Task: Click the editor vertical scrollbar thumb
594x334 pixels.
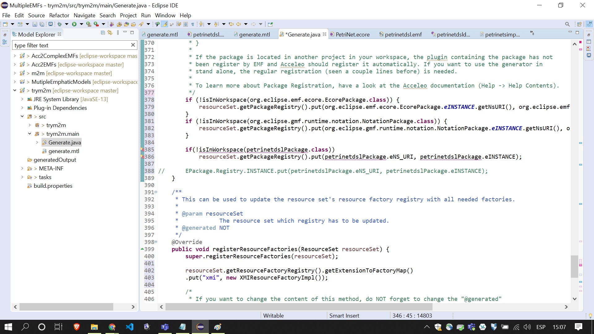Action: click(575, 267)
